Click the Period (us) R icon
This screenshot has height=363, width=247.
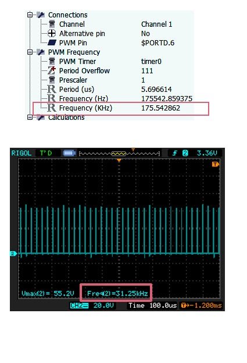(51, 89)
